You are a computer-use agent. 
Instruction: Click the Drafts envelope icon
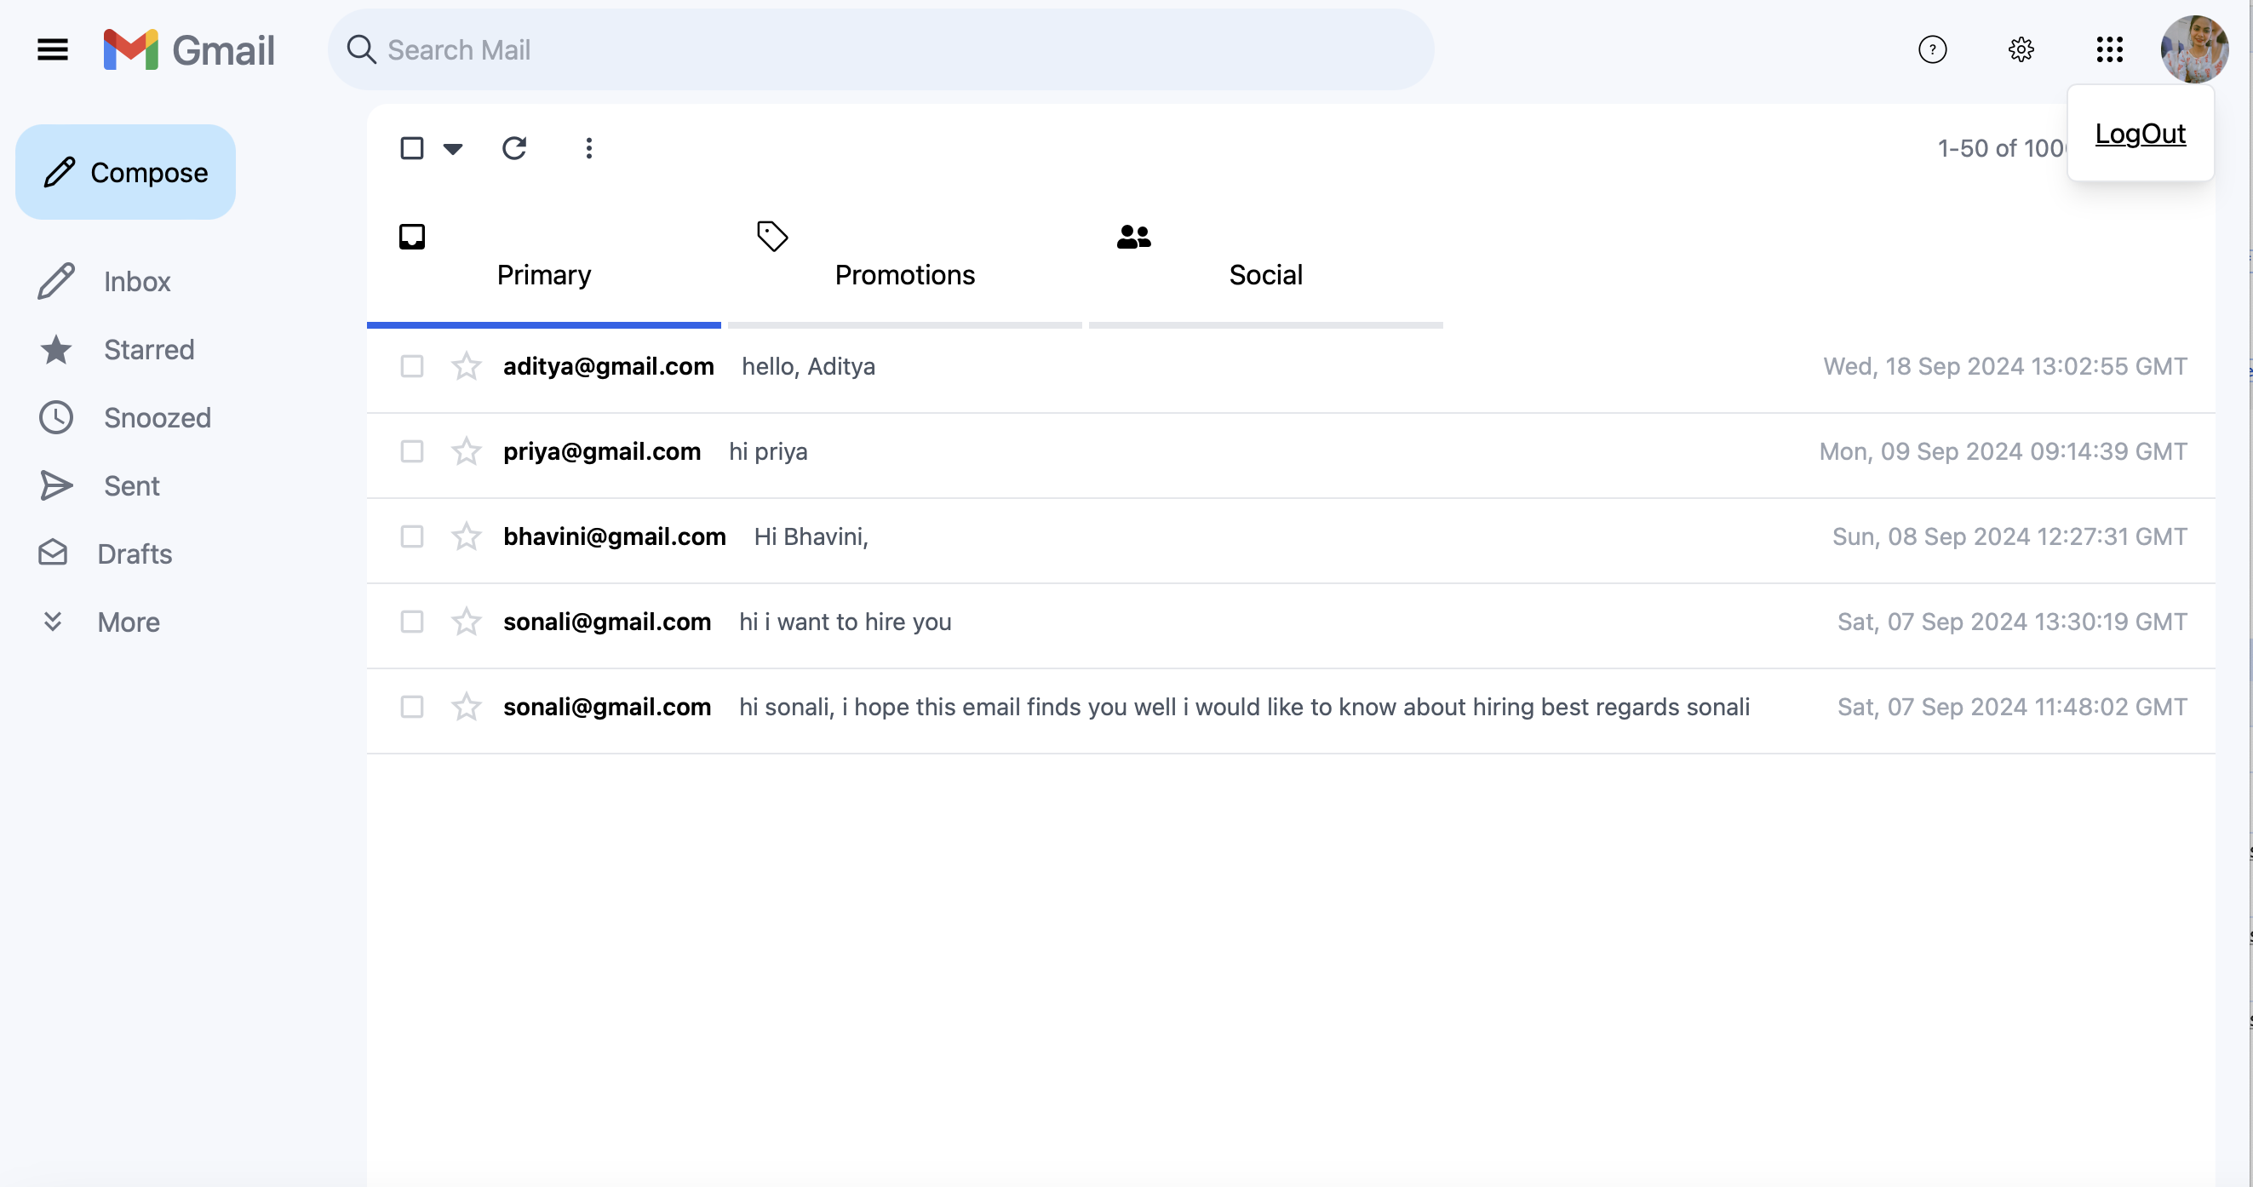(53, 553)
